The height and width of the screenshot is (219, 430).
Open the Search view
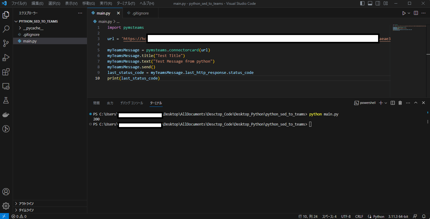[6, 29]
